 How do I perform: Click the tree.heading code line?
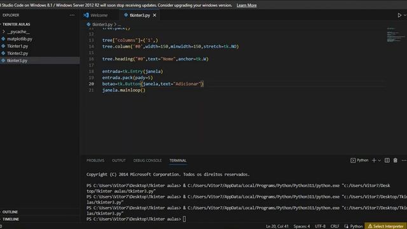tap(155, 59)
